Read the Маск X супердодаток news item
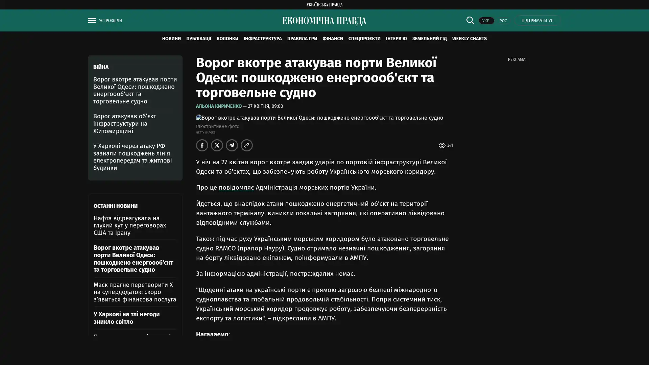The height and width of the screenshot is (365, 649). [x=135, y=292]
